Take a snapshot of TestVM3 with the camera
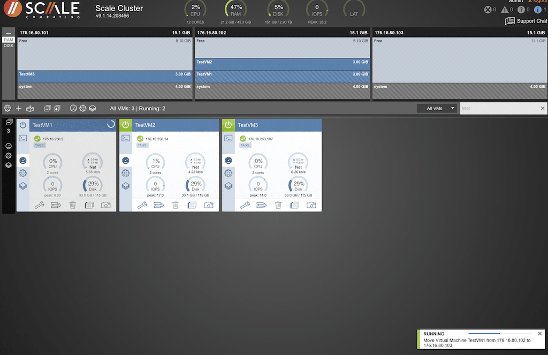The image size is (548, 355). 311,205
